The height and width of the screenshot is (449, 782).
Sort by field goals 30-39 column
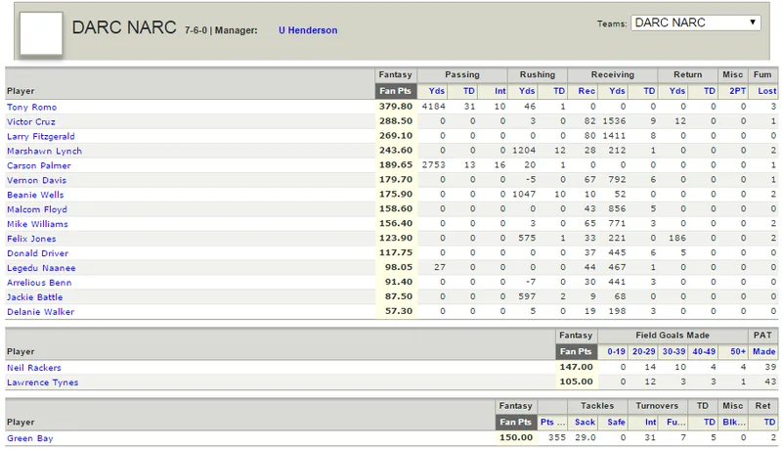tap(673, 351)
